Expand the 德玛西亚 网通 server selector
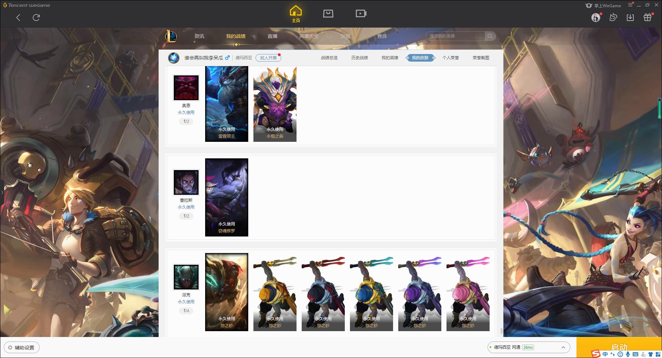The height and width of the screenshot is (358, 662). click(x=528, y=347)
